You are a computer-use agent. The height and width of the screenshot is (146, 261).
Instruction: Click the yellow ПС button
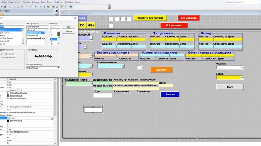(x=82, y=25)
